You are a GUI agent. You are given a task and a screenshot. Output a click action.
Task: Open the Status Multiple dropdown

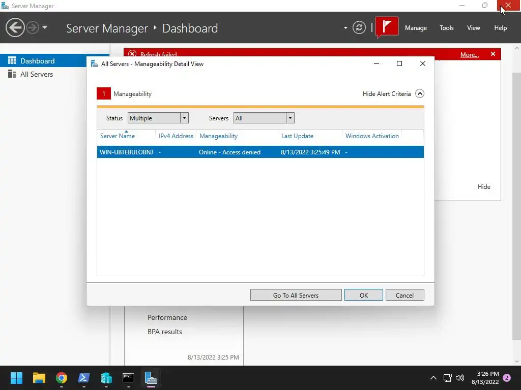(x=158, y=118)
